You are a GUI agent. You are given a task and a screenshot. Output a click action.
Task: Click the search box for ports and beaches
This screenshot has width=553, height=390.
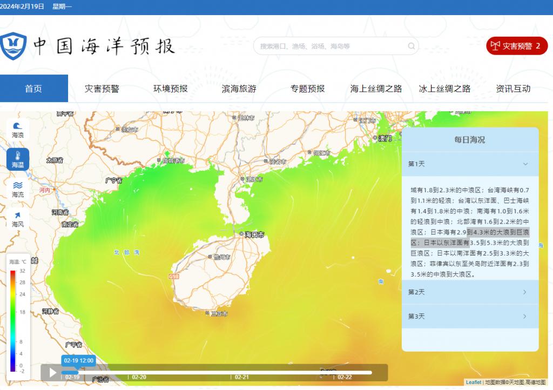(336, 46)
